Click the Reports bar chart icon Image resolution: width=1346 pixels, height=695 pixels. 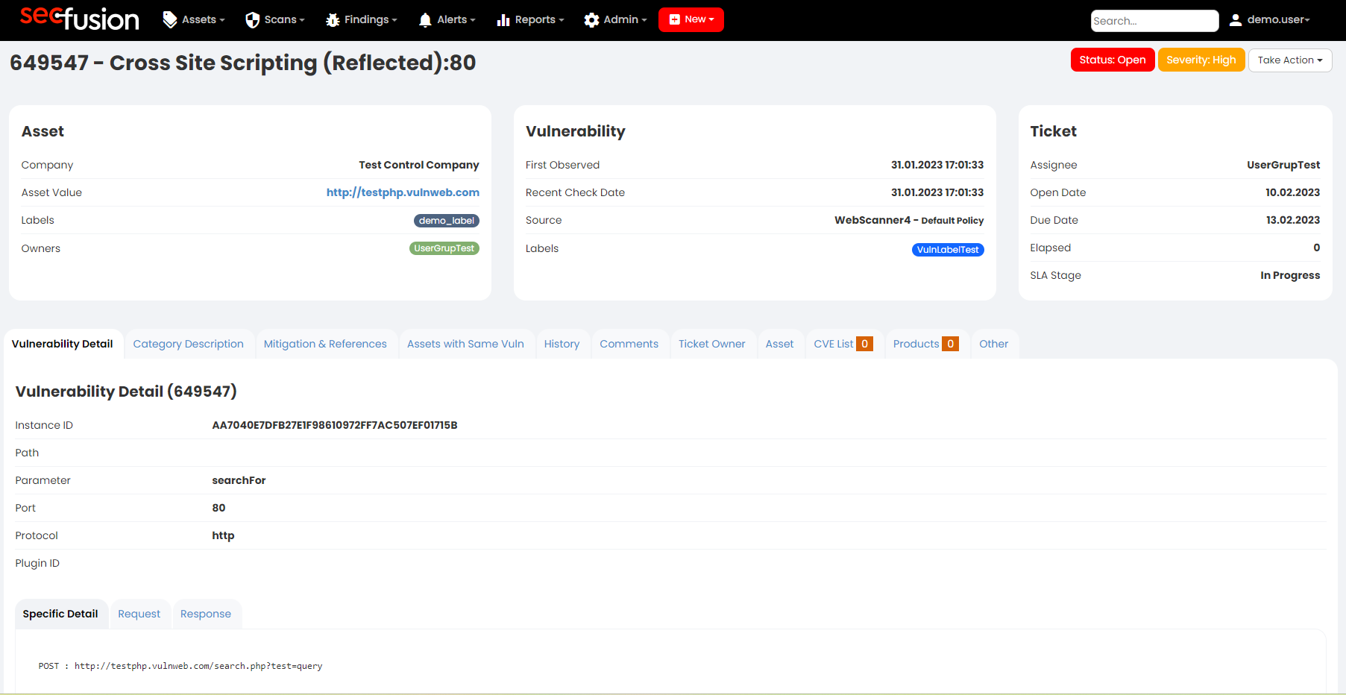(503, 20)
